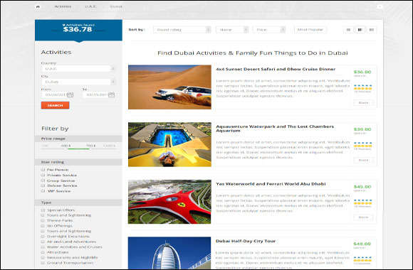413x270 pixels.
Task: Enable the VIP Service checkbox
Action: tap(43, 191)
